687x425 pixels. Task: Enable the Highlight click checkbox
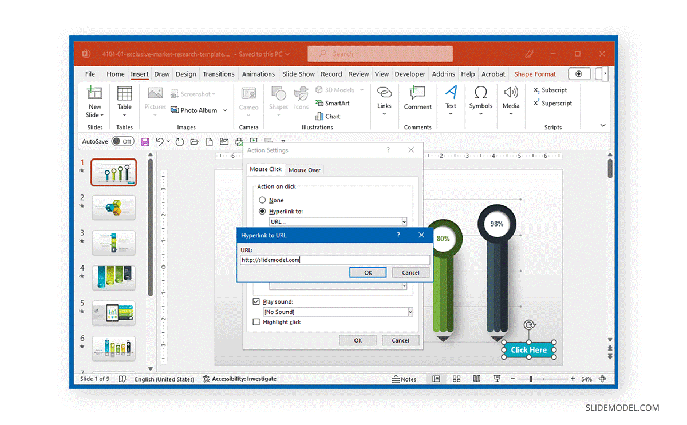coord(256,322)
